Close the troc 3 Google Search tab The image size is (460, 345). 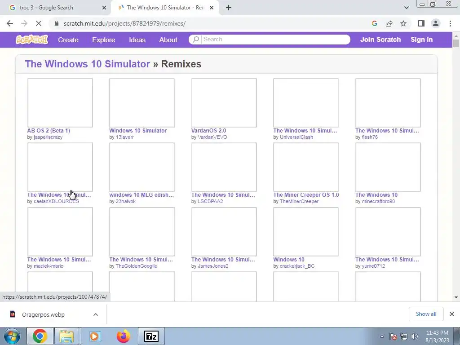[104, 8]
